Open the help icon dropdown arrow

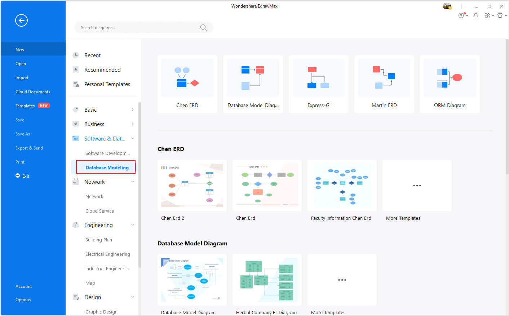pyautogui.click(x=467, y=16)
